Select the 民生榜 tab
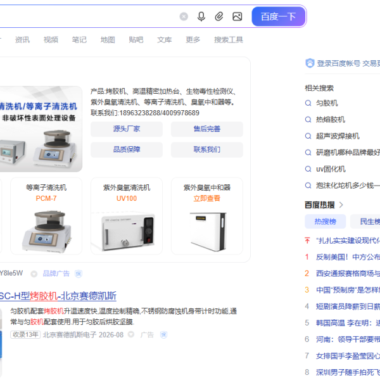 pyautogui.click(x=365, y=222)
